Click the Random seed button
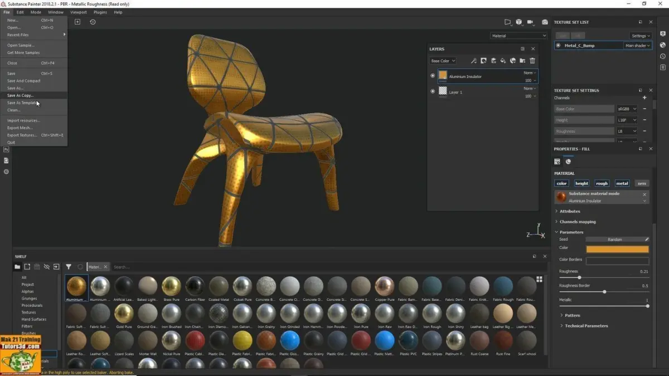This screenshot has height=376, width=669. pyautogui.click(x=617, y=240)
